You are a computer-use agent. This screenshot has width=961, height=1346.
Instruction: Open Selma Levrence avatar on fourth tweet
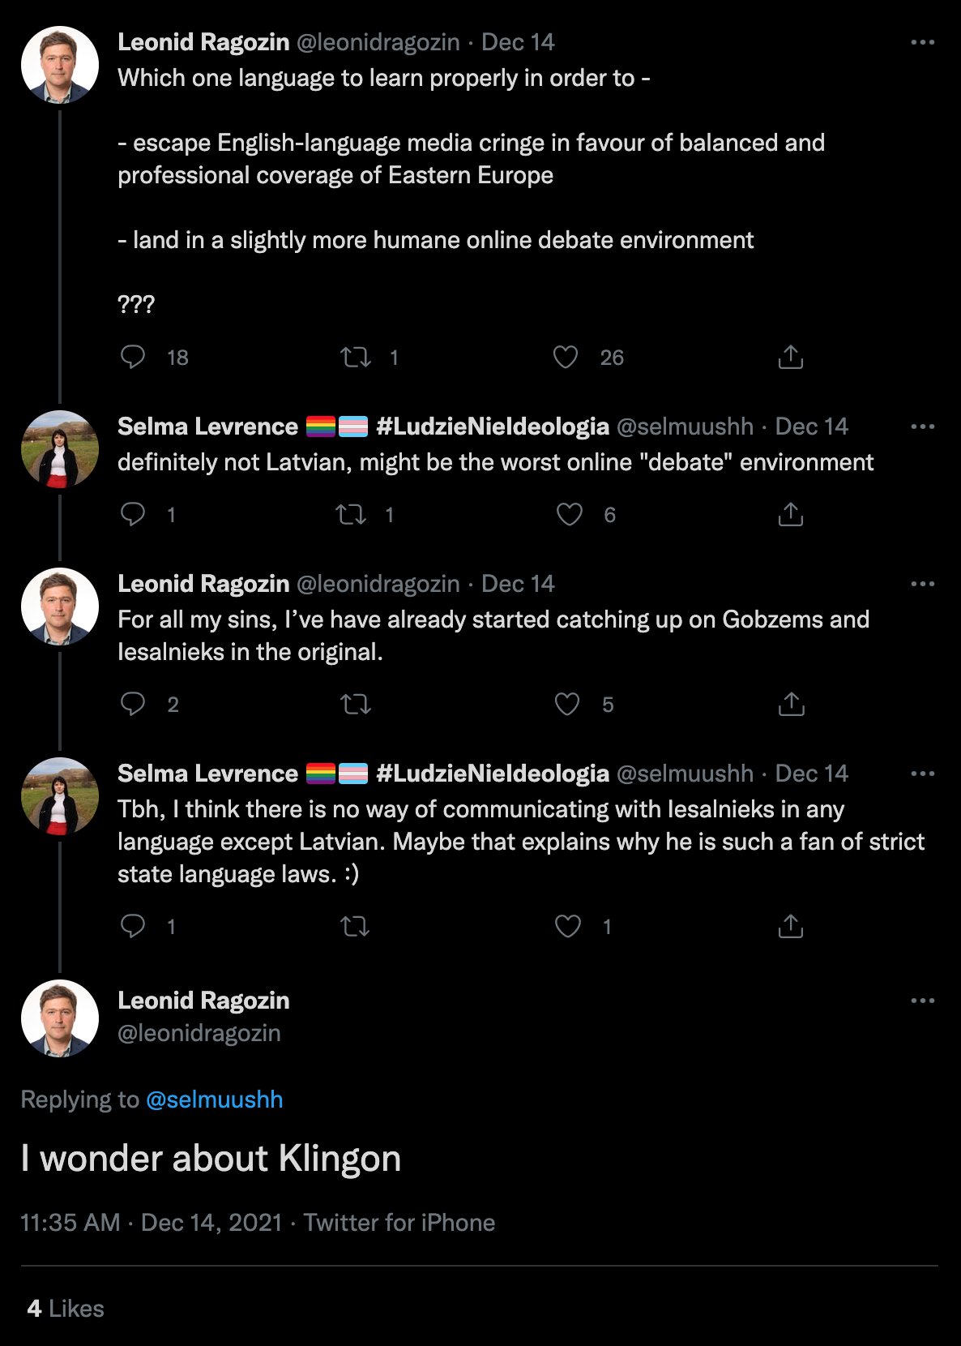coord(60,796)
